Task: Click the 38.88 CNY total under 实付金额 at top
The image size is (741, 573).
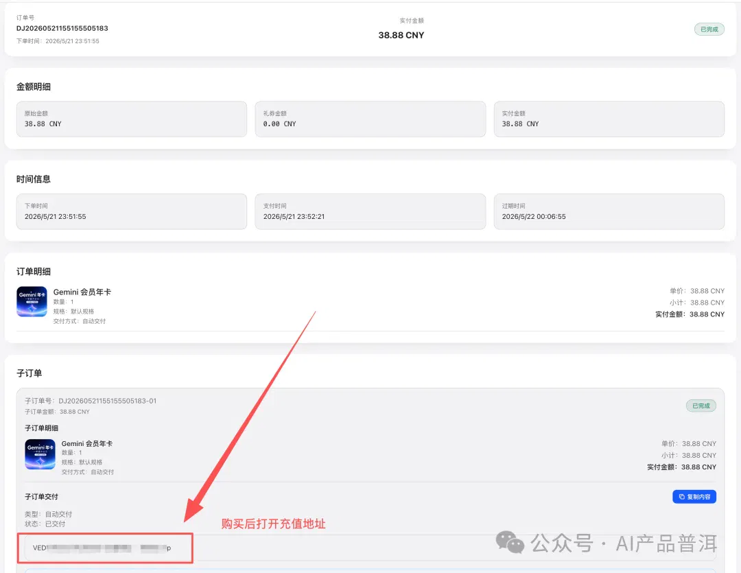Action: click(x=401, y=35)
